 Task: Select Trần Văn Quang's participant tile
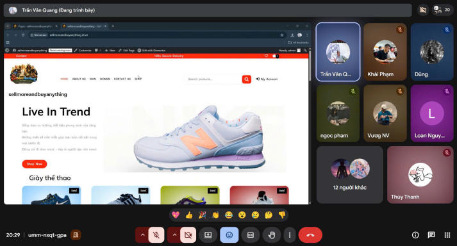(338, 52)
